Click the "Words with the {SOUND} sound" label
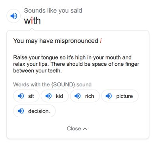Viewport: 157px width, 147px height. pos(52,84)
